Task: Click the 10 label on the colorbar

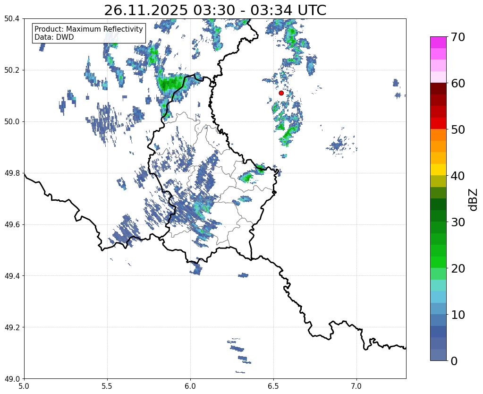Action: (458, 315)
